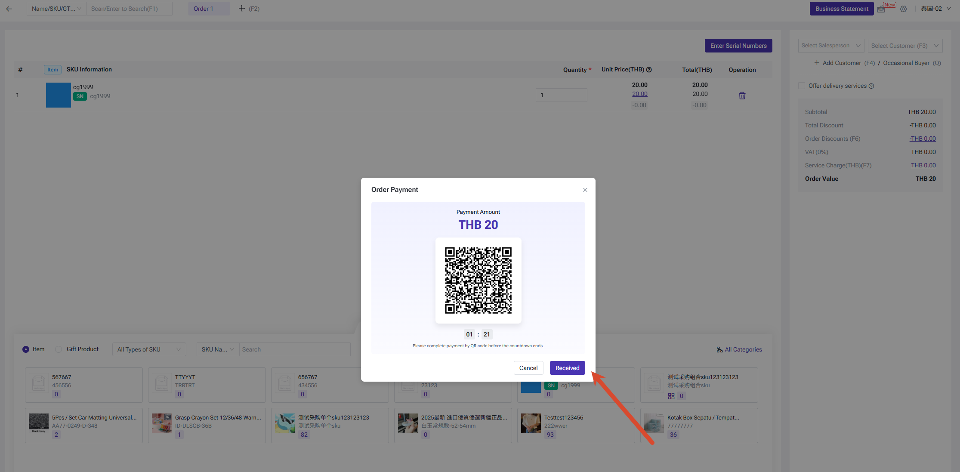This screenshot has height=472, width=960.
Task: Click the plus icon to add order
Action: tap(242, 8)
